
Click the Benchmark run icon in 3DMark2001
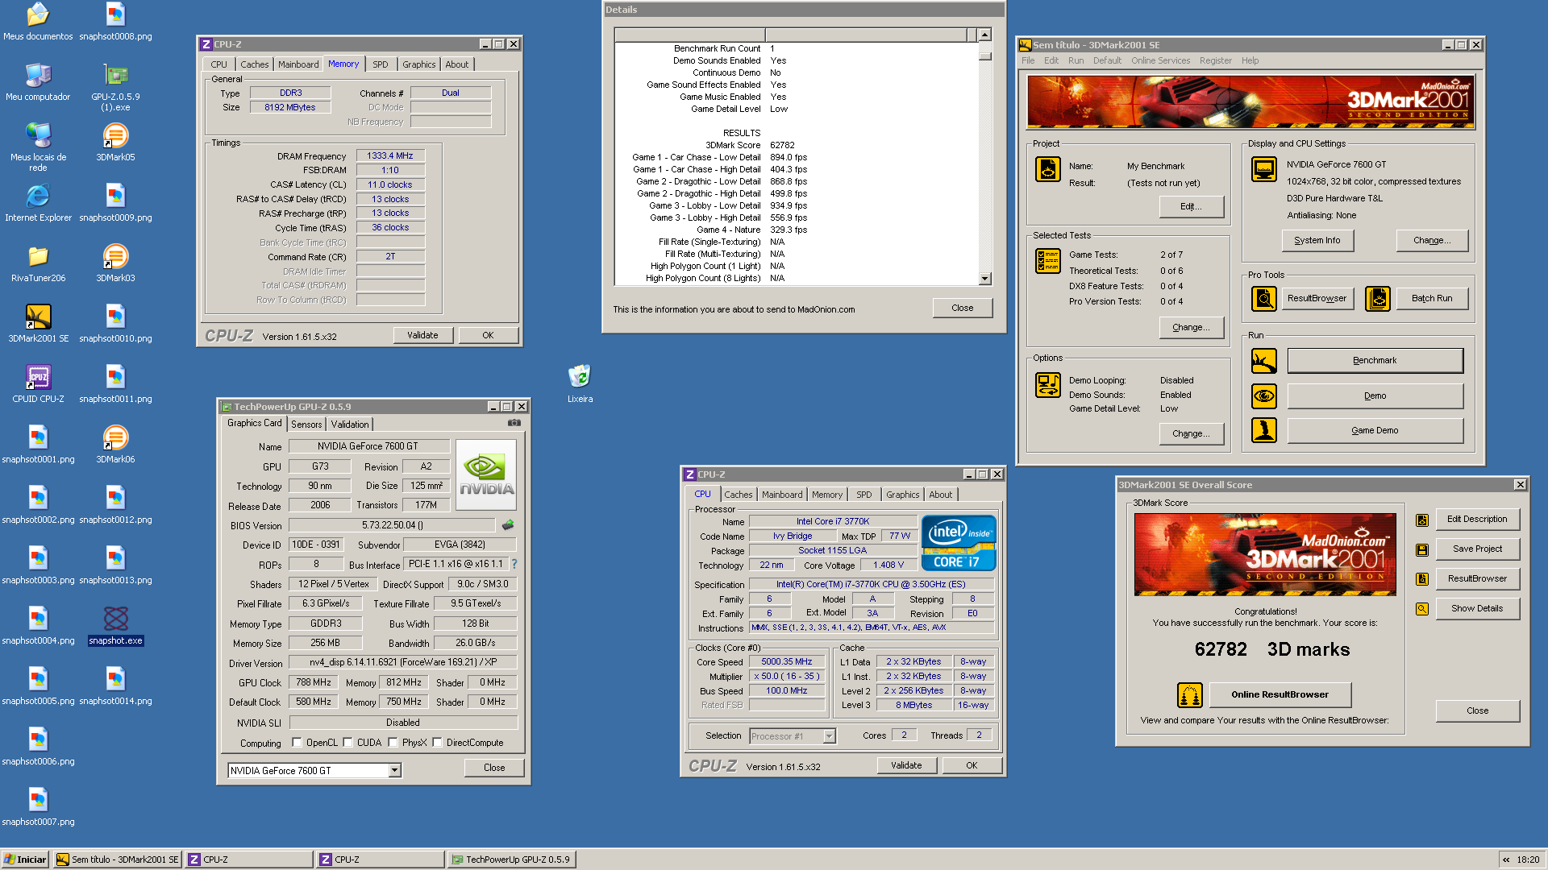point(1263,361)
